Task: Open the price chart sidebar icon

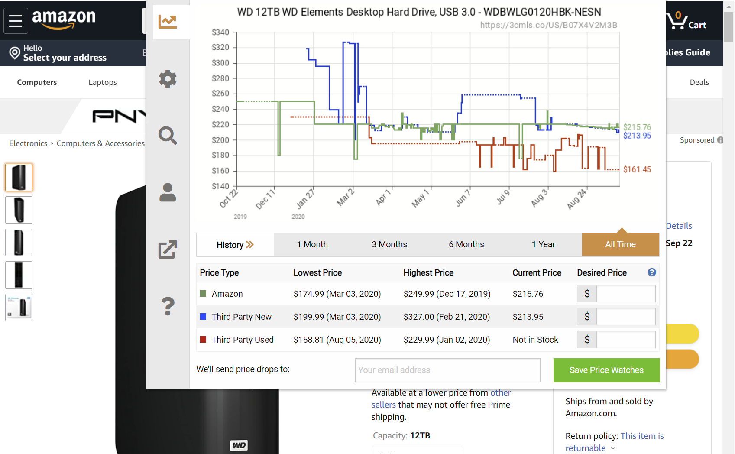Action: (x=168, y=22)
